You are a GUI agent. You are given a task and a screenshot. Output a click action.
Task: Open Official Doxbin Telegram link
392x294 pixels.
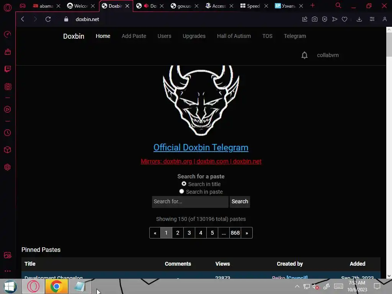pyautogui.click(x=201, y=147)
